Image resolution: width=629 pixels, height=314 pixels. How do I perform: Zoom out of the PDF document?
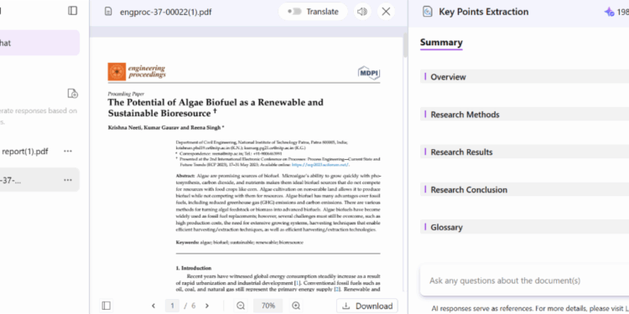pos(241,306)
